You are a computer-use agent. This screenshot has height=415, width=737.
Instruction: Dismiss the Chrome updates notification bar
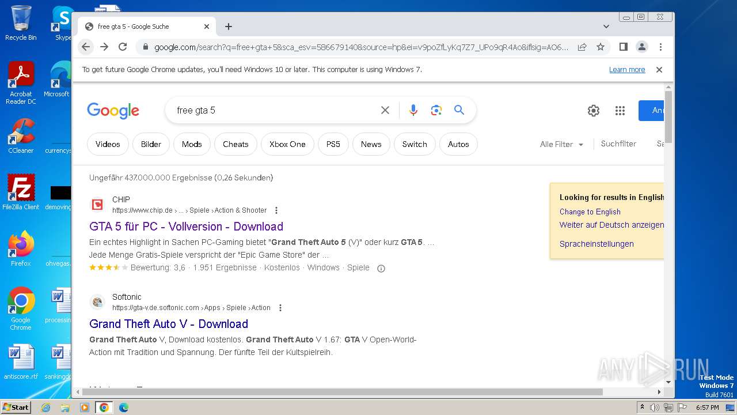659,70
